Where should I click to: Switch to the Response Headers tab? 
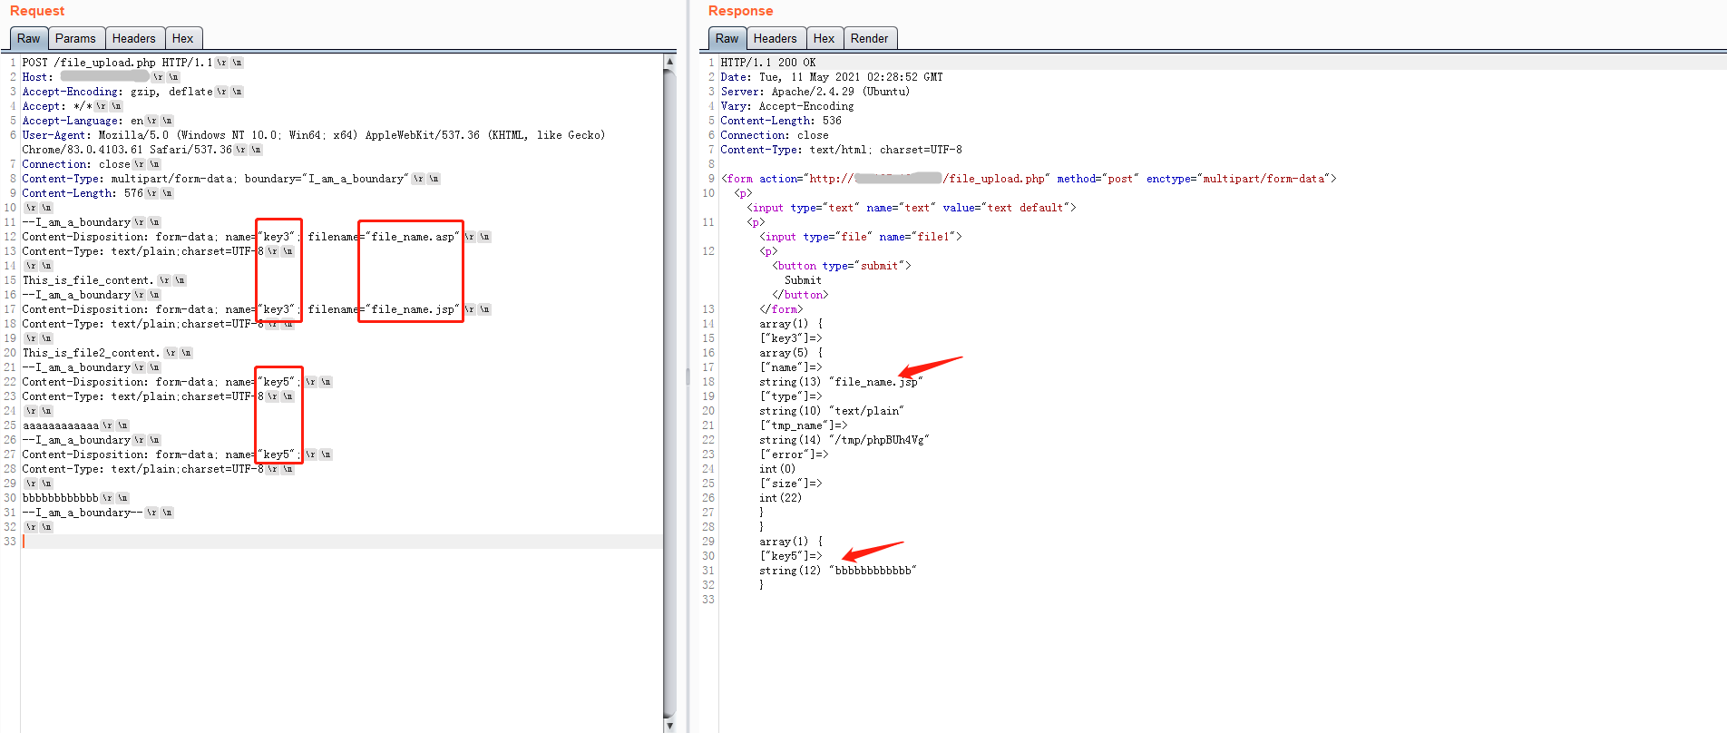click(775, 38)
